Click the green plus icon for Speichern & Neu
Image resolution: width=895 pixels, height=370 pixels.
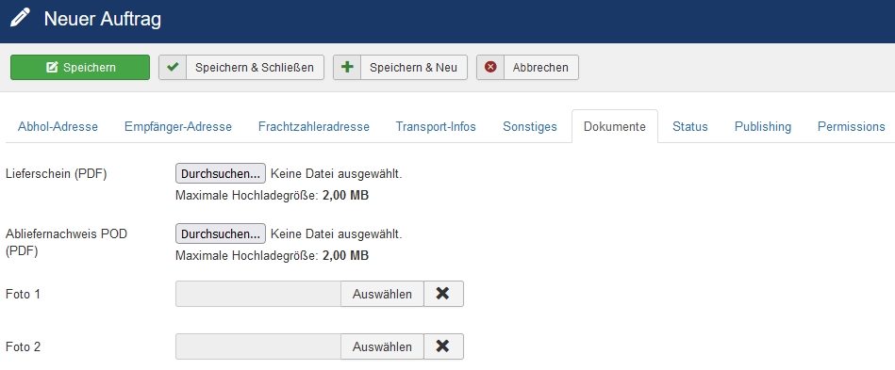[347, 67]
